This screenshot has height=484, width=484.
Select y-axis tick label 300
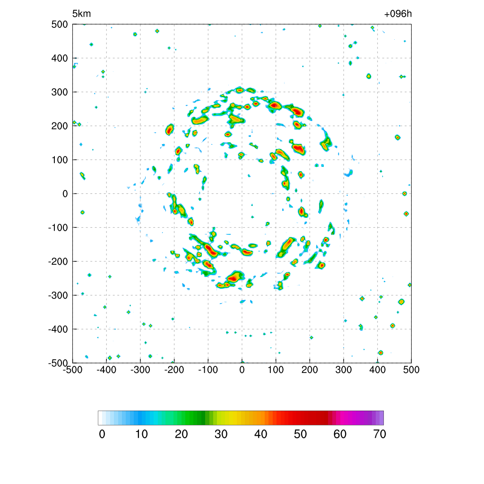[60, 92]
